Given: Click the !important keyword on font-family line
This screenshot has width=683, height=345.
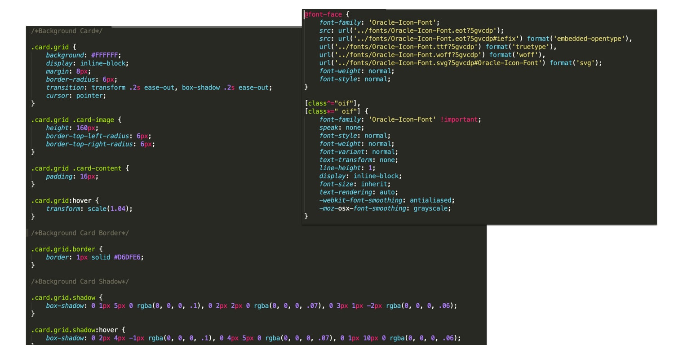Looking at the screenshot, I should click(x=460, y=120).
